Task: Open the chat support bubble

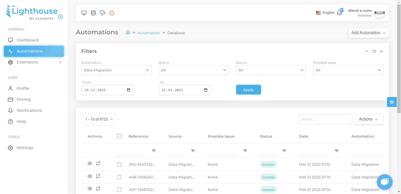Action: [384, 182]
